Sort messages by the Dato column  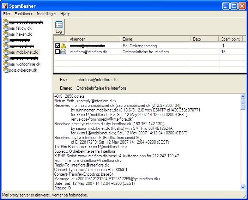point(205,39)
